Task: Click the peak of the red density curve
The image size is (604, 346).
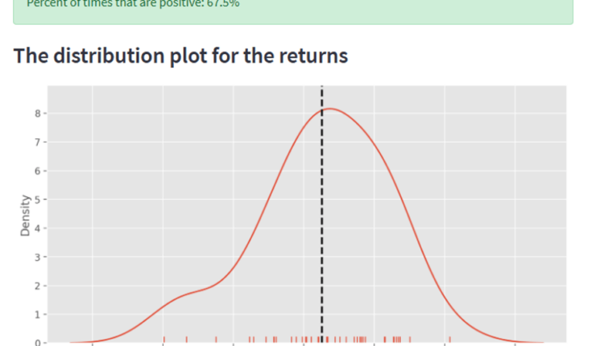Action: [x=330, y=109]
